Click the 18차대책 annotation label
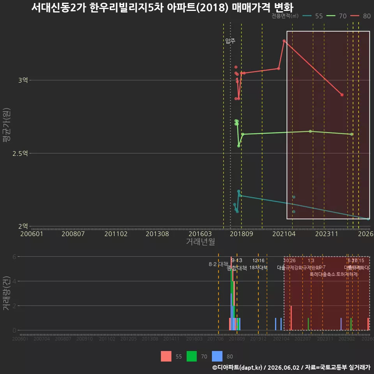The image size is (374, 374). click(x=258, y=268)
